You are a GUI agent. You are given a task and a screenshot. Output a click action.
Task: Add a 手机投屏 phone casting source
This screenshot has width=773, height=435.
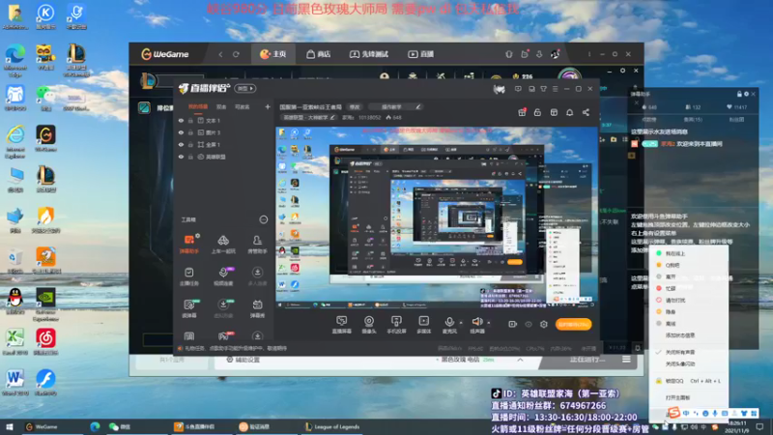click(x=396, y=325)
